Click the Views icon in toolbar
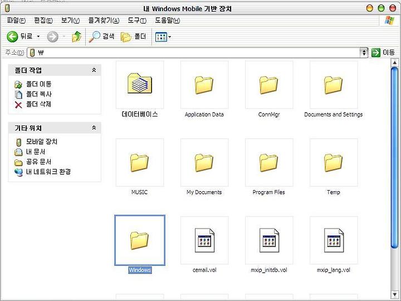401x301 pixels. pos(161,37)
